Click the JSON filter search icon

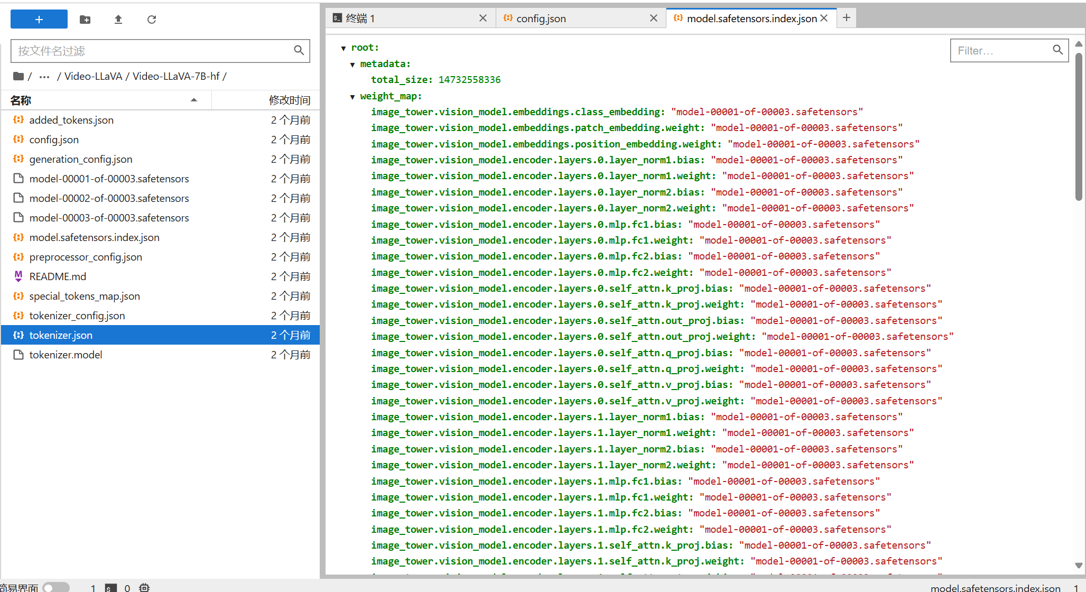(x=1057, y=50)
